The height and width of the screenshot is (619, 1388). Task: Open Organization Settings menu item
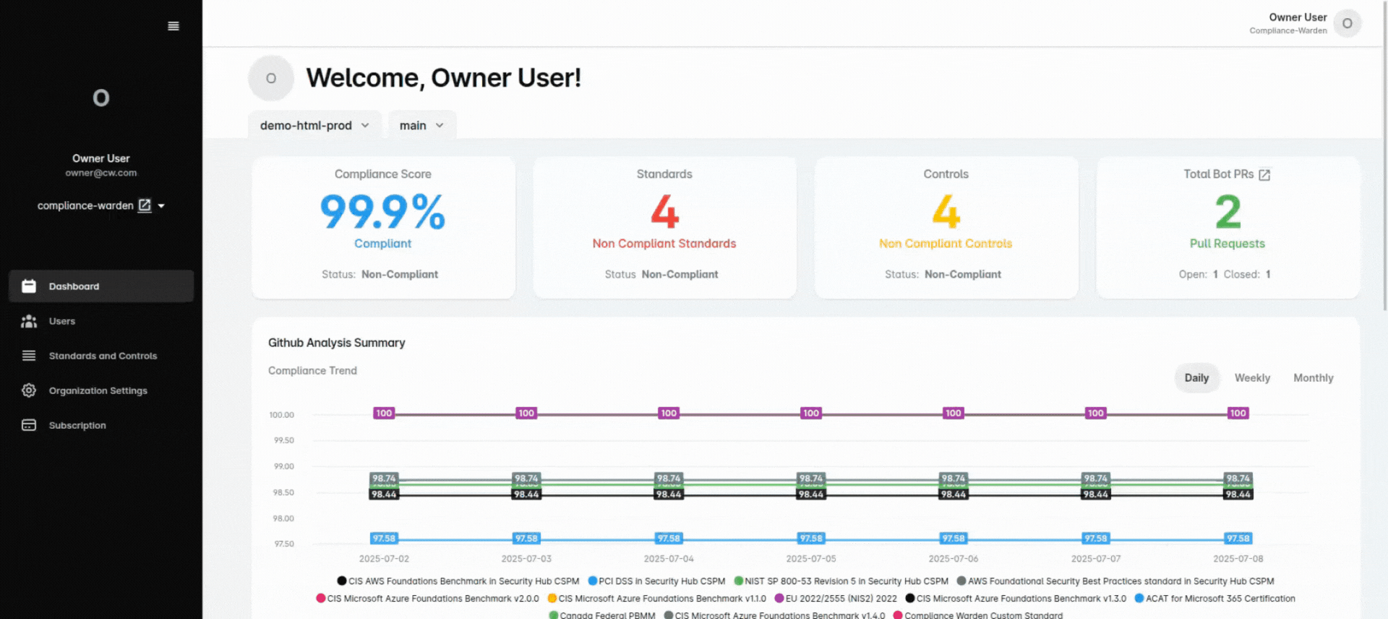101,390
